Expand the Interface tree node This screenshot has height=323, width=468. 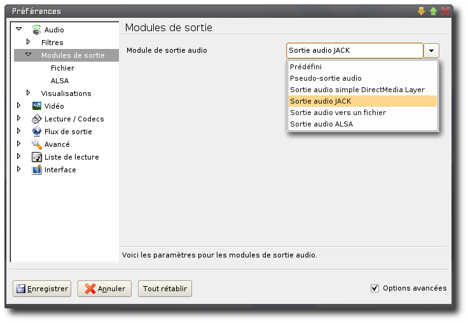pyautogui.click(x=19, y=169)
